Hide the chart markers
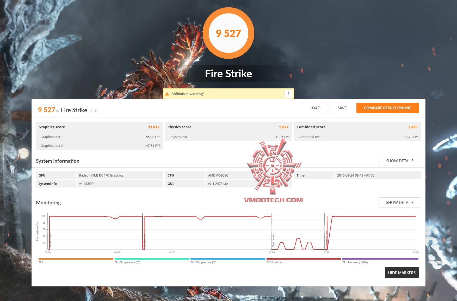Screen dimensions: 457x301 point(402,273)
